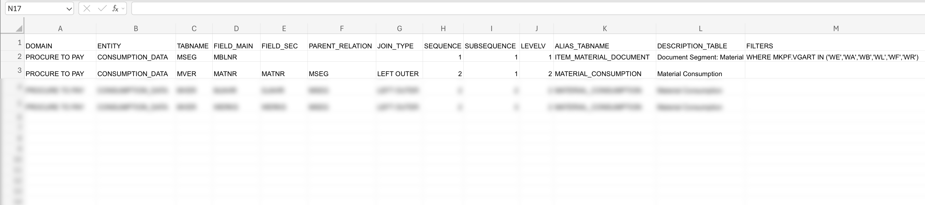
Task: Select column A header
Action: (x=60, y=29)
